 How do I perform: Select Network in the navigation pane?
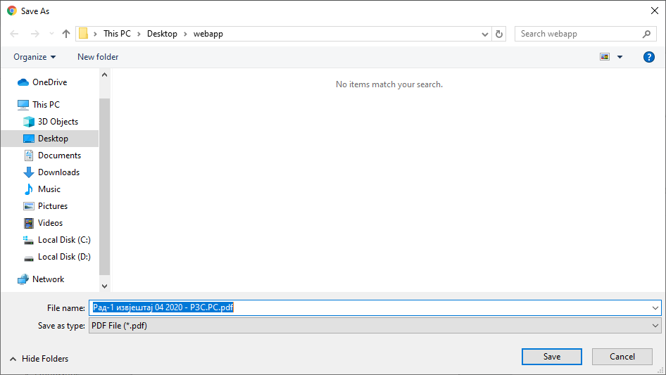(x=48, y=279)
